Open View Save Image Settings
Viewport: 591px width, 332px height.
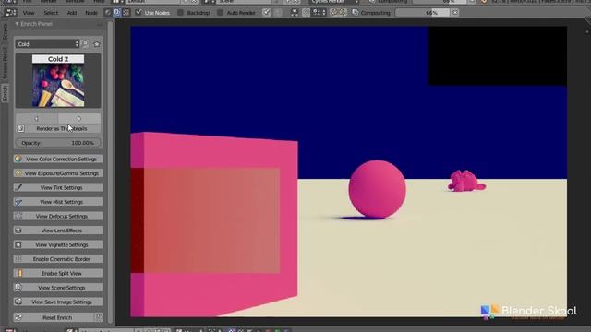58,302
